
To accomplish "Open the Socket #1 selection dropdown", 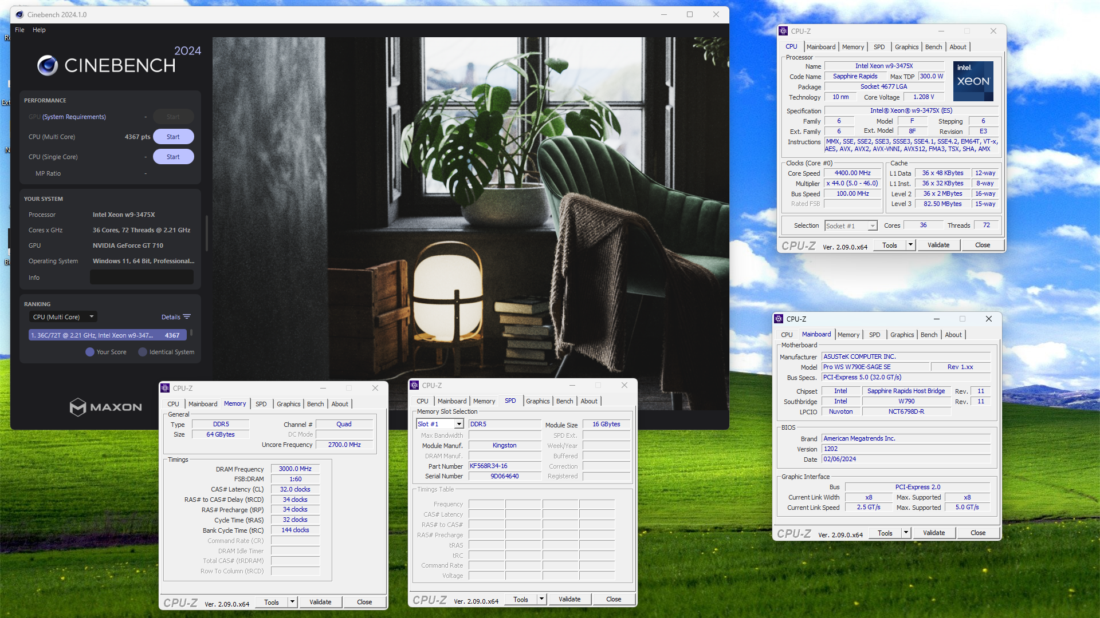I will (851, 225).
